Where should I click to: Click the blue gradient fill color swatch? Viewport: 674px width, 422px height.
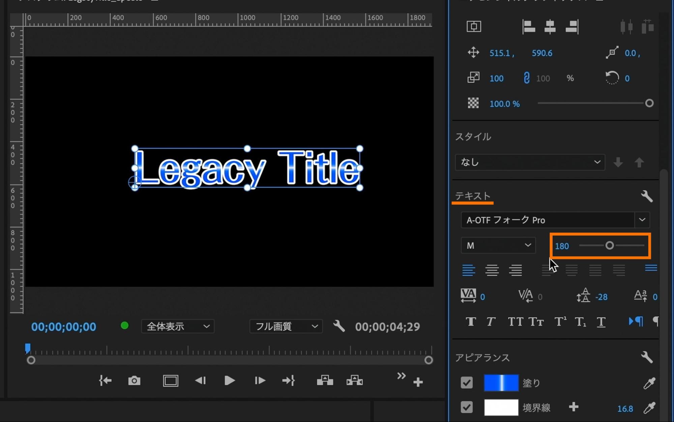pyautogui.click(x=501, y=383)
